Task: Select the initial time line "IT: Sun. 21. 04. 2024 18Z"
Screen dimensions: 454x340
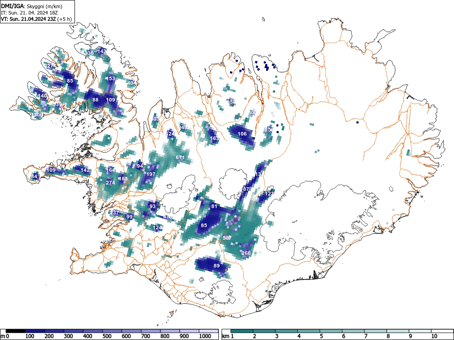Action: pos(29,13)
